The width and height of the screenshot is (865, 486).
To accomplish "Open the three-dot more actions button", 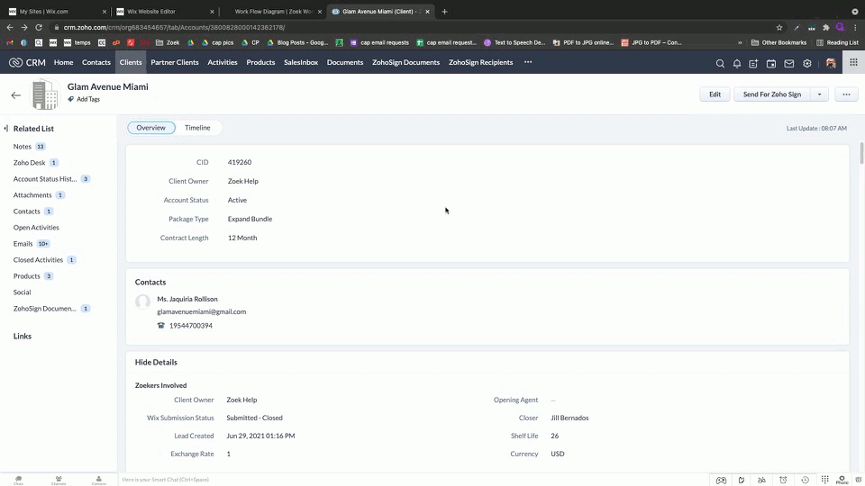I will pos(846,94).
